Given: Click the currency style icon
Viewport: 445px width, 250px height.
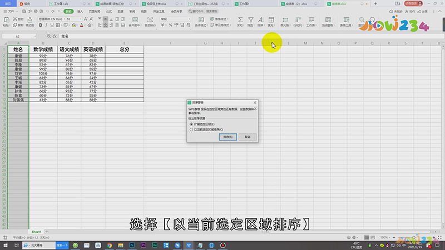Looking at the screenshot, I should pyautogui.click(x=162, y=25).
